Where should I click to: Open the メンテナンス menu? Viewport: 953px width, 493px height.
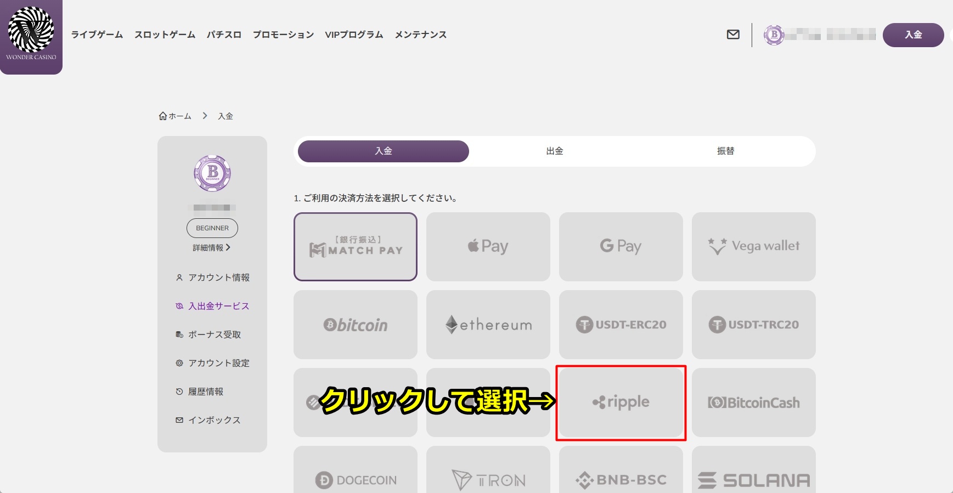pos(421,35)
